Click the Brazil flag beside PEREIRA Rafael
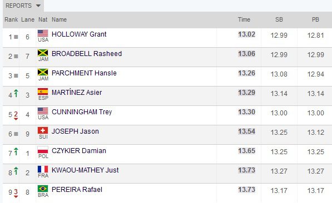 point(43,189)
